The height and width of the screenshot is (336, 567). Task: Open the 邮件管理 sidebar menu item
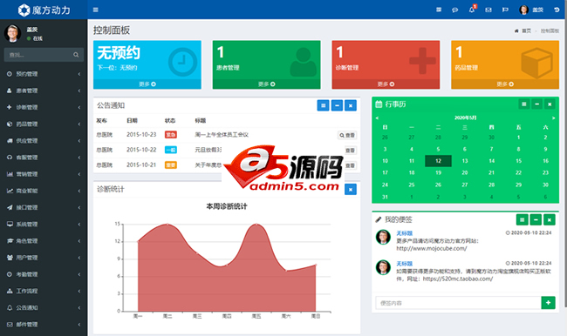click(x=44, y=324)
